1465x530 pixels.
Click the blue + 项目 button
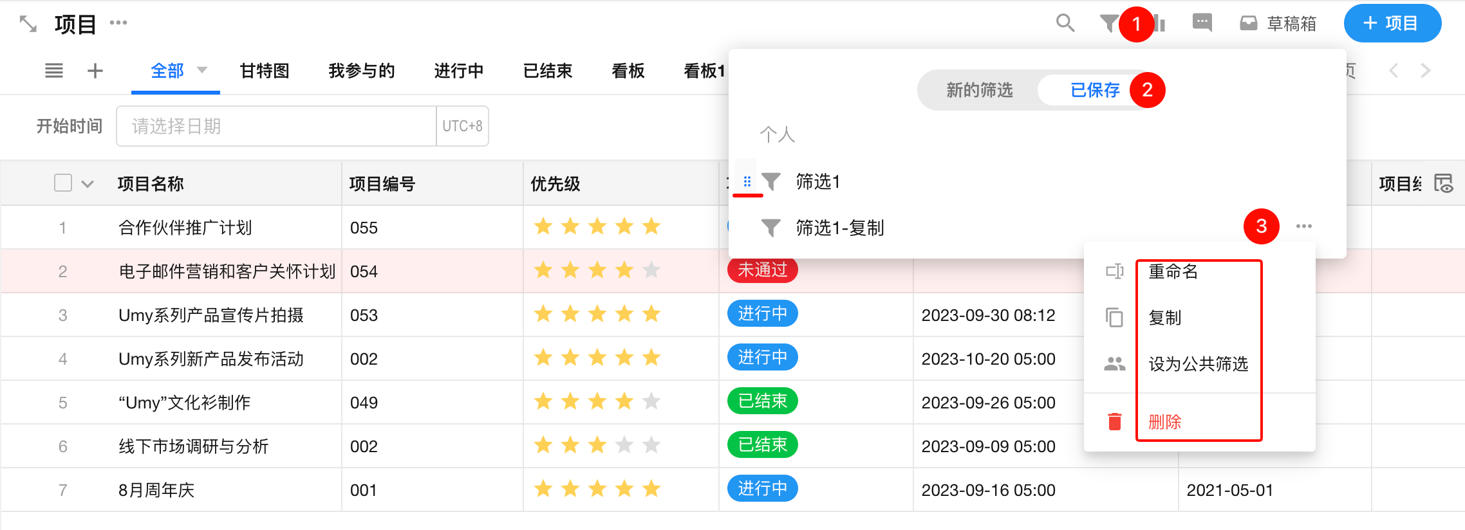1392,24
